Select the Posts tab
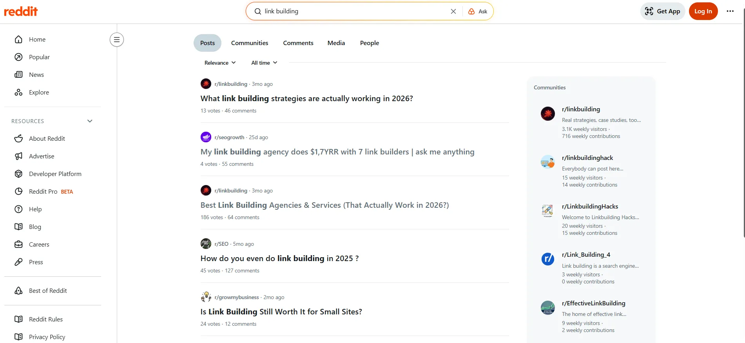Image resolution: width=745 pixels, height=343 pixels. (207, 43)
